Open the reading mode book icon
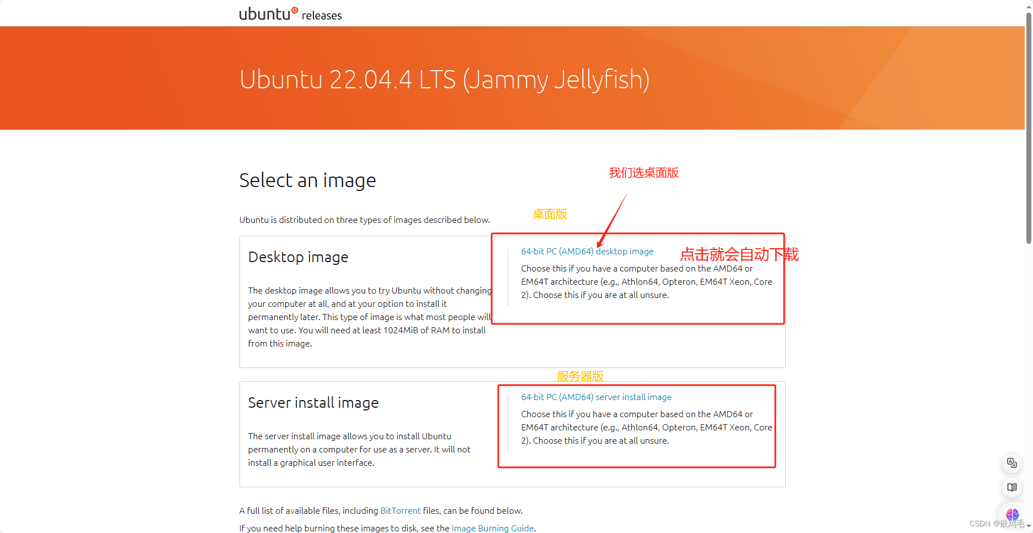This screenshot has width=1033, height=533. tap(1012, 487)
